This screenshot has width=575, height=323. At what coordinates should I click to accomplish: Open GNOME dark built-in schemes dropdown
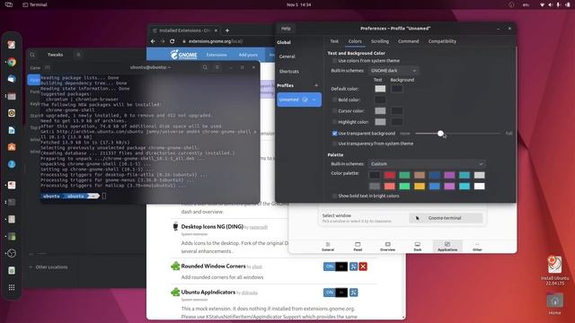394,71
